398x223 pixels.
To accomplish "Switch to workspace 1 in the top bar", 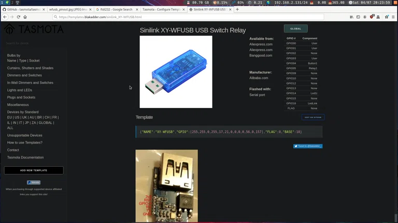I will [2, 2].
